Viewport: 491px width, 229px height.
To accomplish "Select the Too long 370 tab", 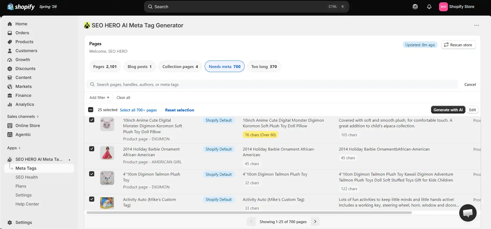I will (x=264, y=66).
